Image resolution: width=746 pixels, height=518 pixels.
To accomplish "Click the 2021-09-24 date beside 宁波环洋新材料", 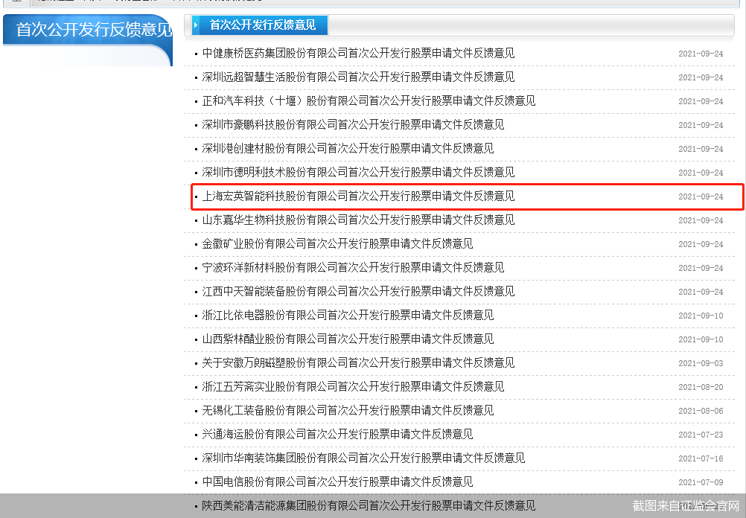I will coord(701,268).
